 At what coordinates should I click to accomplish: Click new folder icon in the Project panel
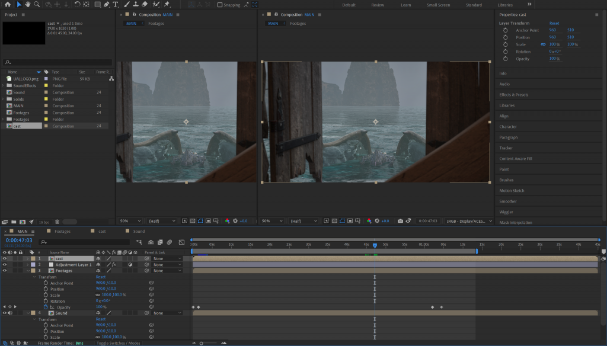click(x=14, y=222)
